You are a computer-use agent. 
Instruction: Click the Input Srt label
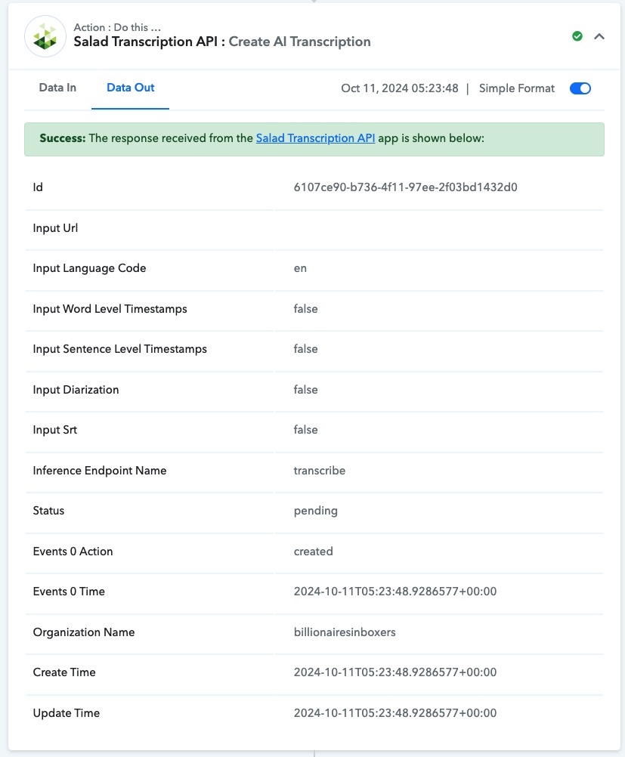(55, 430)
